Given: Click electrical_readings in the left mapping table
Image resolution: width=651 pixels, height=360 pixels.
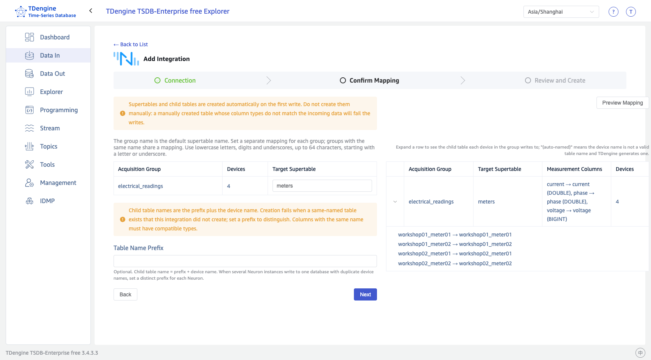Looking at the screenshot, I should point(140,186).
